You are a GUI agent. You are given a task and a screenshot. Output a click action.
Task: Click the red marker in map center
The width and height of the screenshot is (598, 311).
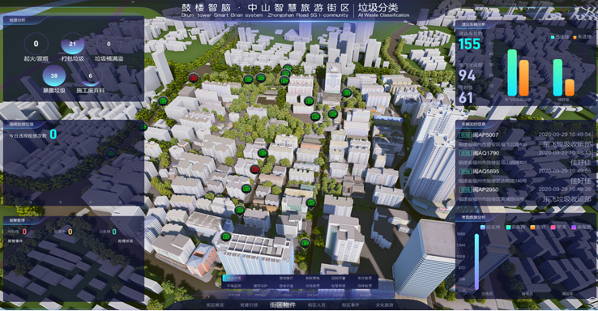click(254, 169)
